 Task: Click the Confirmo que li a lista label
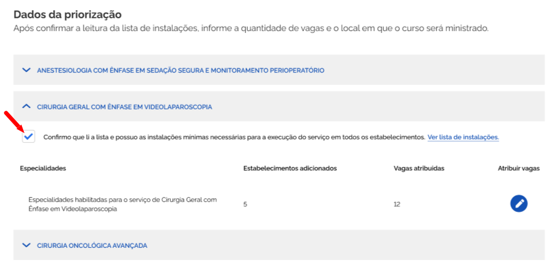[234, 137]
